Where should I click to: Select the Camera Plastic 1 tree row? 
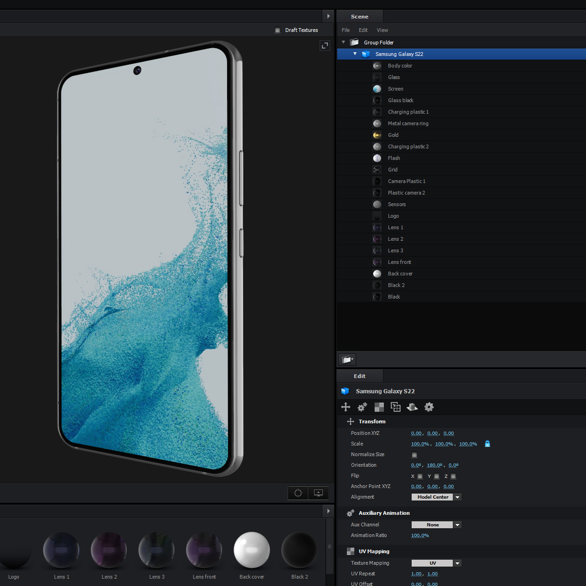pos(462,181)
